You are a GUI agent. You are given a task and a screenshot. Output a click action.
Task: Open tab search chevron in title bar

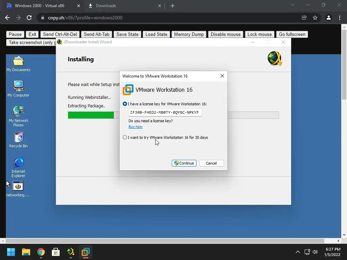tap(292, 5)
